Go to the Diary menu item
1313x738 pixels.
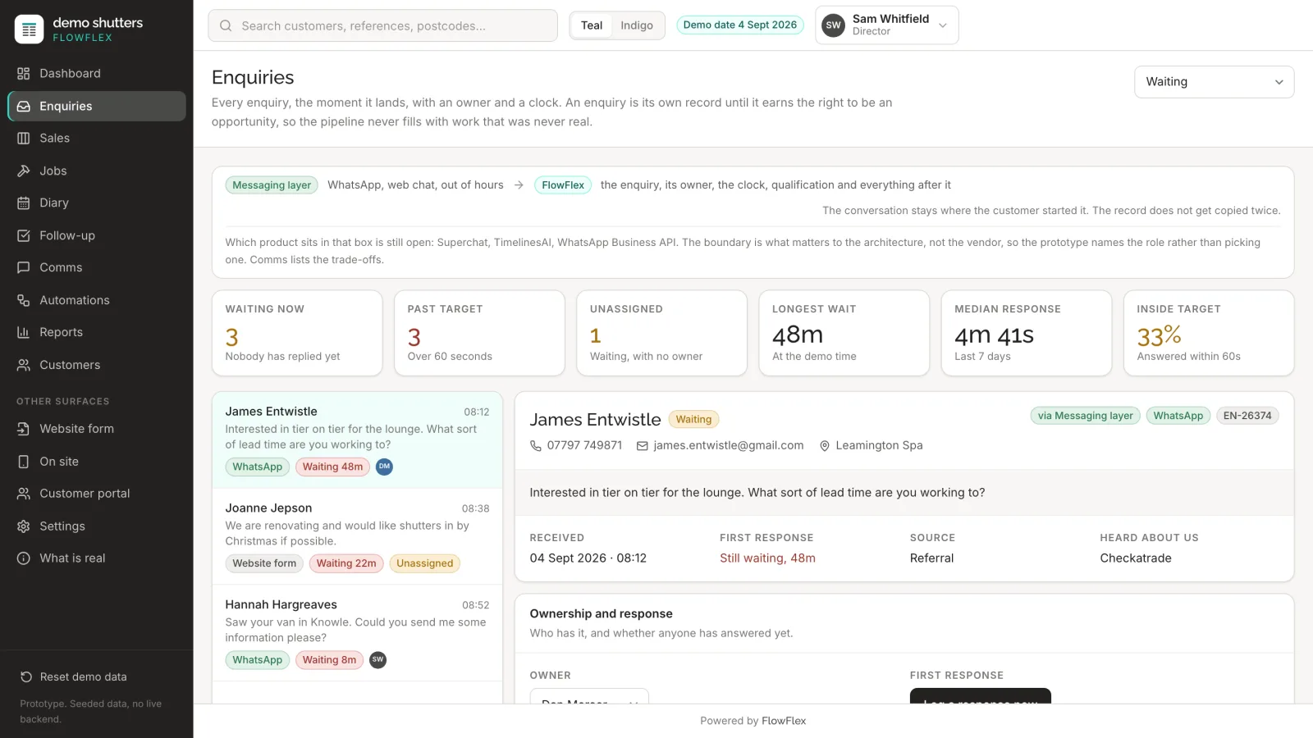pyautogui.click(x=97, y=203)
